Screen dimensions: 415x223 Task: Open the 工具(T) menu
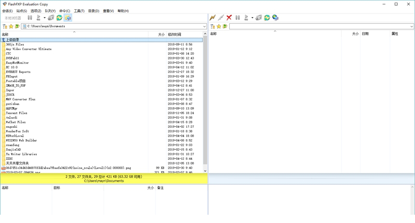[79, 11]
